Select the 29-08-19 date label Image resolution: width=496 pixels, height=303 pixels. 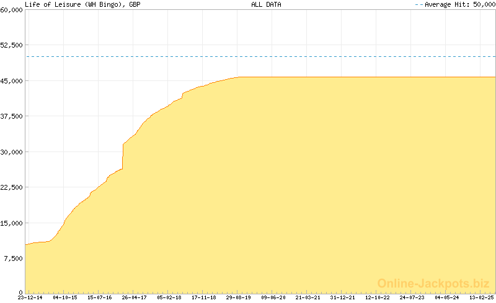[x=238, y=297]
